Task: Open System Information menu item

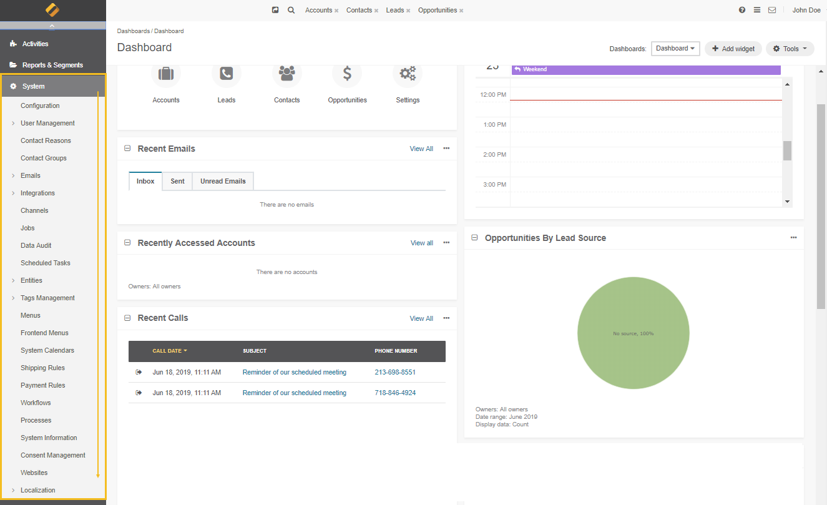Action: pyautogui.click(x=49, y=438)
